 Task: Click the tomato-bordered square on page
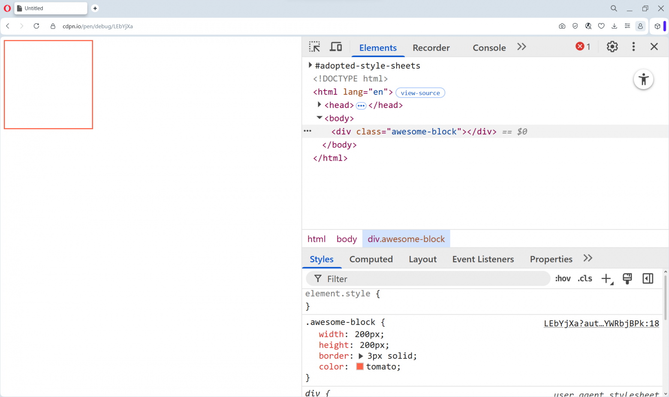pos(48,84)
